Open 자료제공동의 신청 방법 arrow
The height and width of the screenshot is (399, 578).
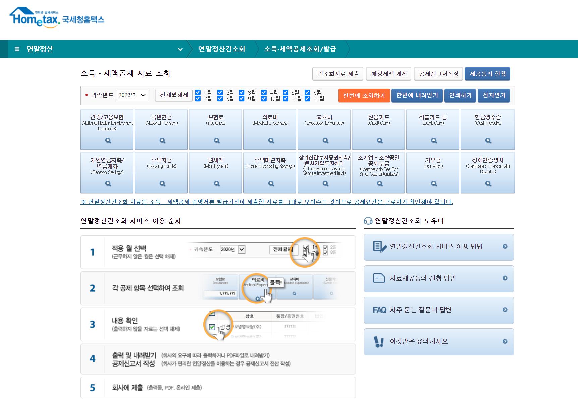(505, 278)
